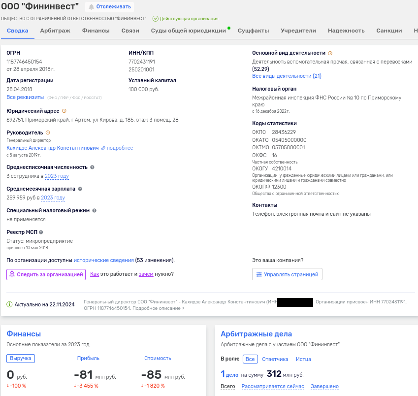Viewport: 418px width, 396px height.
Task: Click the bell icon in Следить за организацией
Action: tap(12, 274)
